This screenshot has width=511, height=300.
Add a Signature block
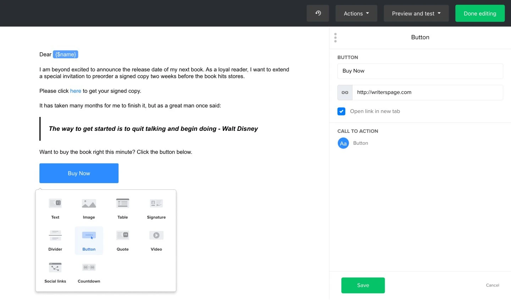(156, 208)
